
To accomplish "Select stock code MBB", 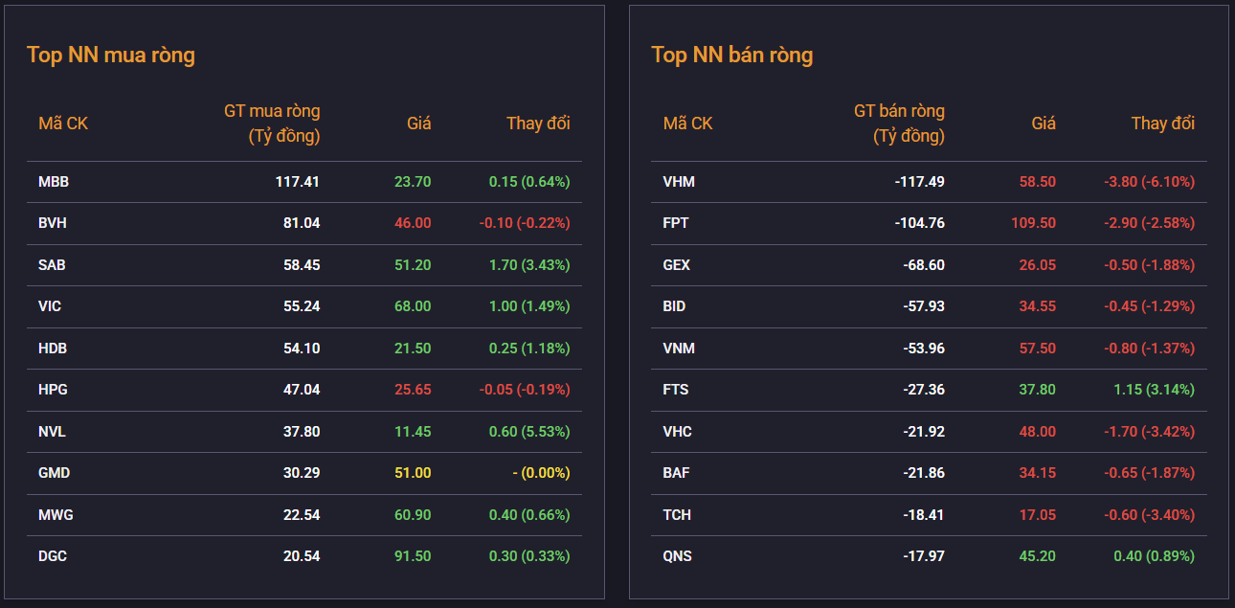I will 54,181.
